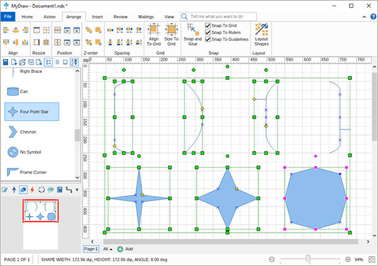The width and height of the screenshot is (378, 266).
Task: Open the All pages dropdown
Action: click(x=108, y=249)
